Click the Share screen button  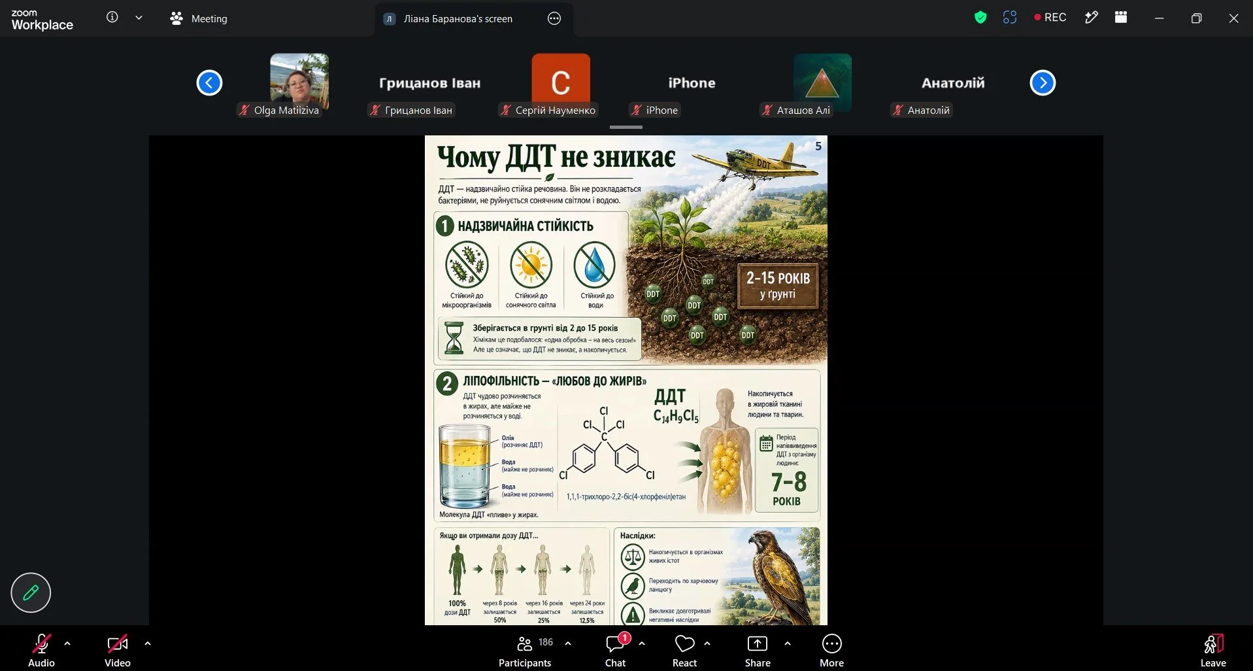tap(758, 651)
